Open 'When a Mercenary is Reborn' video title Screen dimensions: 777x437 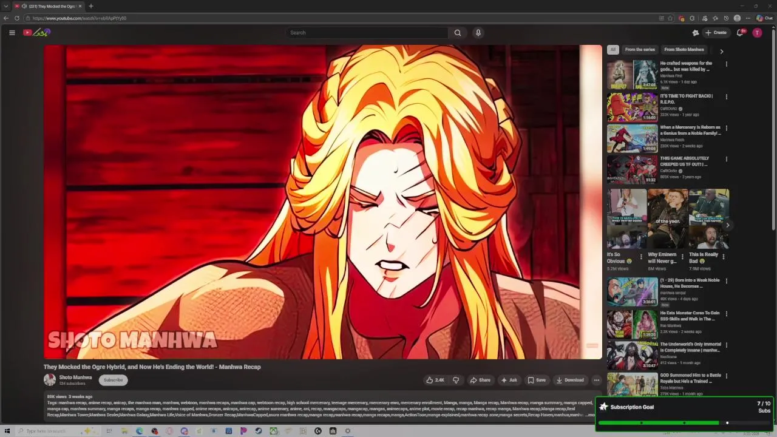690,130
